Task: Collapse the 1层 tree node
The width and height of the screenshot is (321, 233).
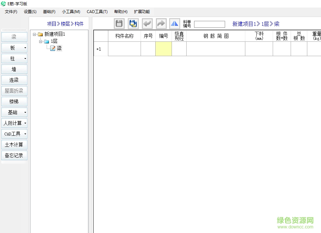Action: point(41,41)
